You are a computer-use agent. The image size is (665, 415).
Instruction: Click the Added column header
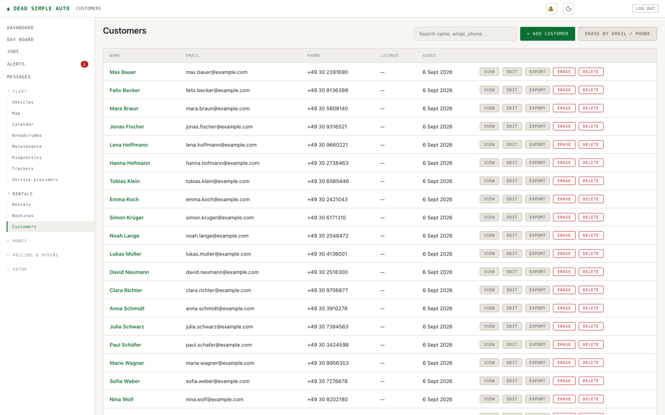coord(429,55)
